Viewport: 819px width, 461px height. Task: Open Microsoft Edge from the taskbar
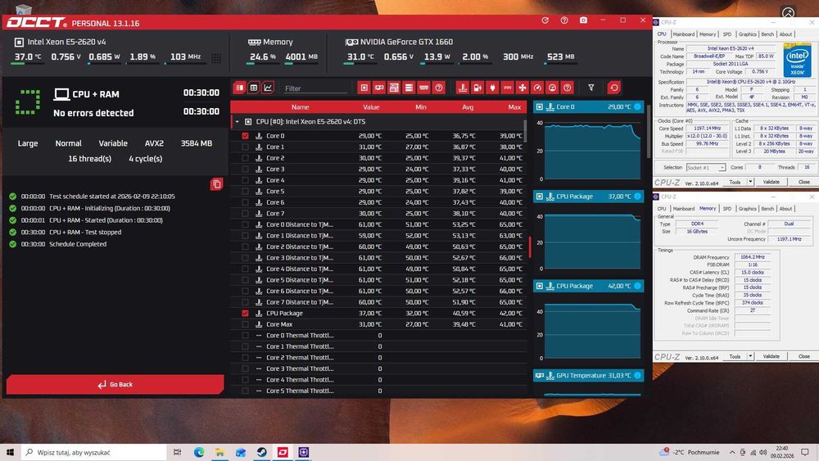199,452
